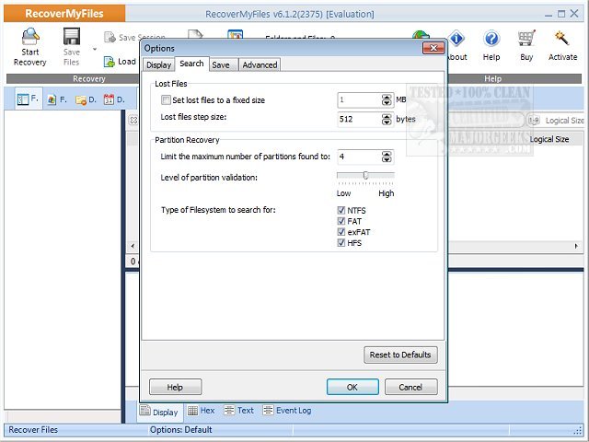Screen dimensions: 589x442
Task: Click the 1-9 Logical Size sort option
Action: pos(555,121)
